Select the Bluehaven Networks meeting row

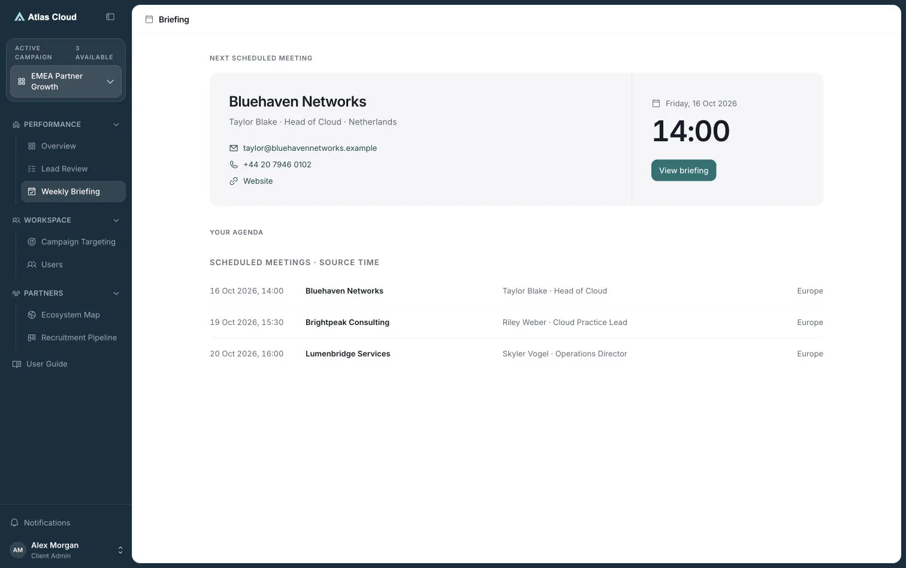pyautogui.click(x=517, y=291)
